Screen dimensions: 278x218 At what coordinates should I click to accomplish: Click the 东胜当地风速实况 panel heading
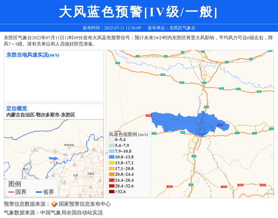(32, 55)
